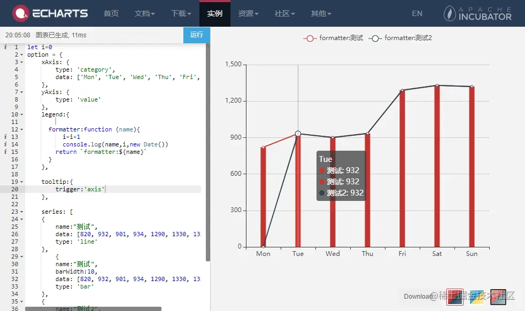Open the 资源 dropdown menu
The height and width of the screenshot is (311, 525).
(x=248, y=13)
